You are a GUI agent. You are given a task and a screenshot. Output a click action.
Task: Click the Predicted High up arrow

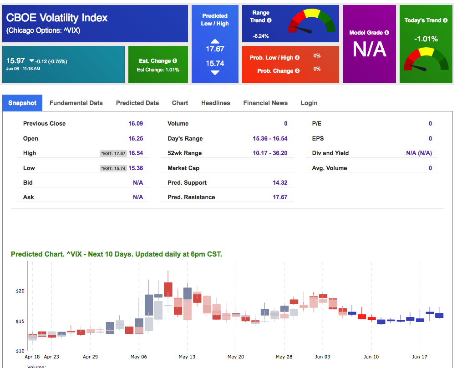coord(215,41)
